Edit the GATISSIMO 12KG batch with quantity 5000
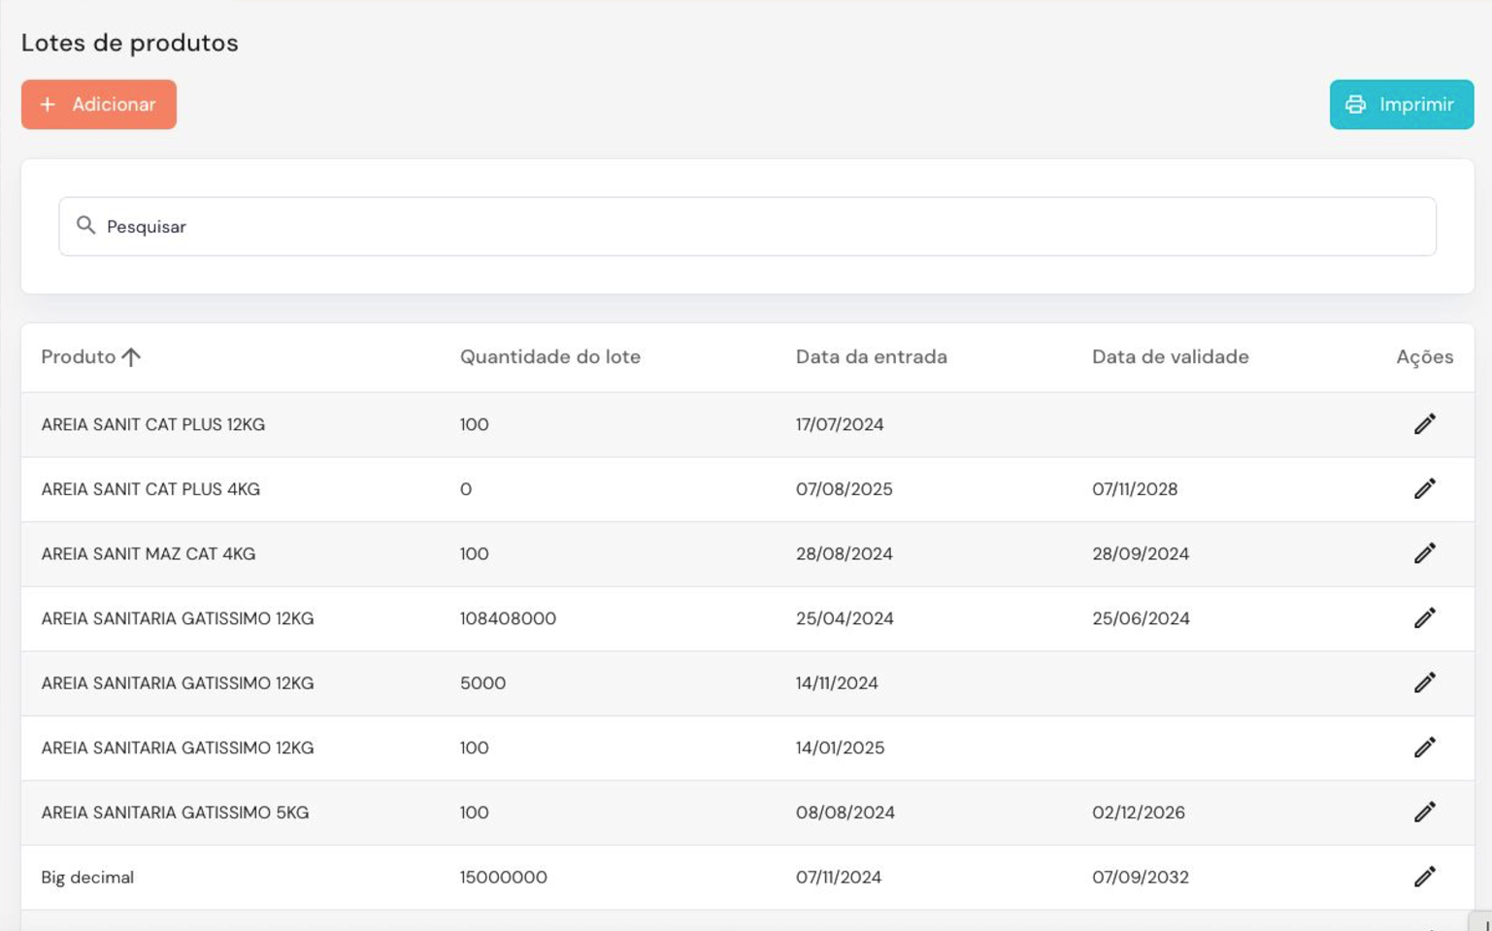The height and width of the screenshot is (931, 1492). coord(1424,683)
